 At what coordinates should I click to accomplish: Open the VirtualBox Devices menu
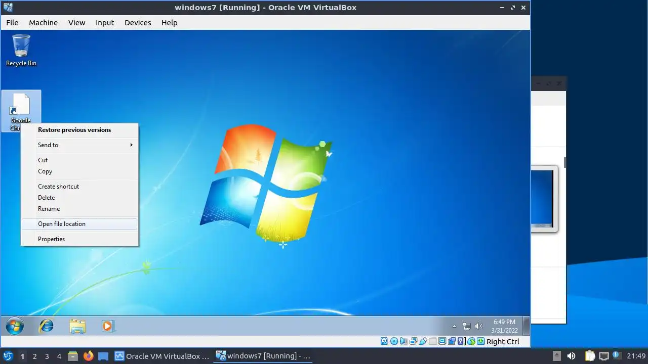[x=138, y=23]
